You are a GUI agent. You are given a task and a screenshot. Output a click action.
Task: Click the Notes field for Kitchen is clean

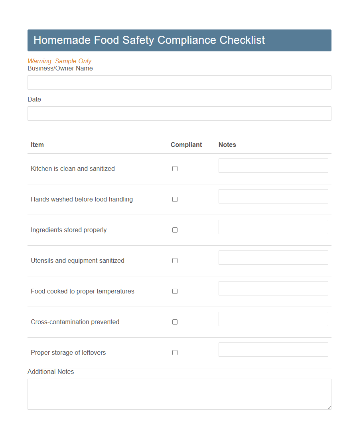(273, 166)
